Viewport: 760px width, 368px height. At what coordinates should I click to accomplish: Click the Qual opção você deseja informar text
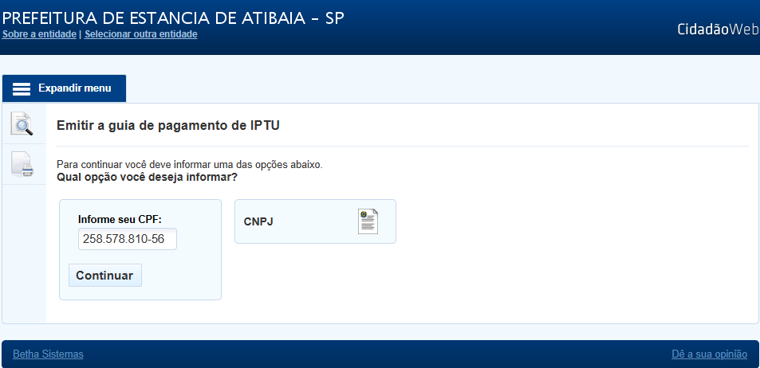147,177
